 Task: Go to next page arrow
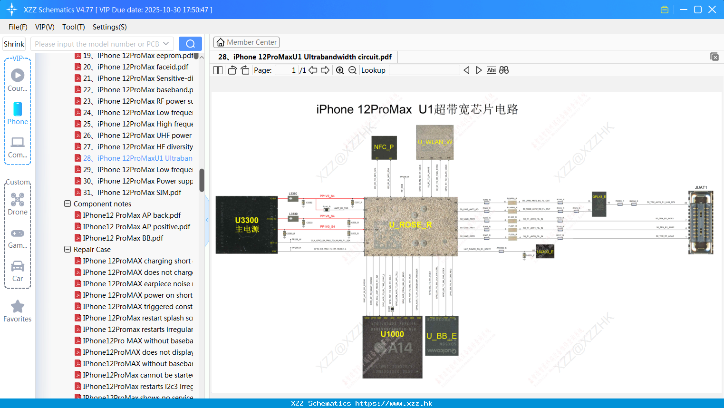pos(325,70)
